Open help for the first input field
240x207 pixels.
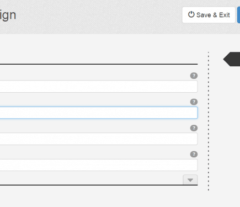[194, 76]
